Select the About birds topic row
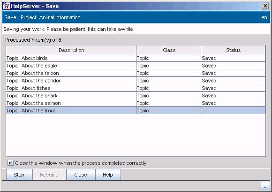The height and width of the screenshot is (192, 272). coord(136,58)
